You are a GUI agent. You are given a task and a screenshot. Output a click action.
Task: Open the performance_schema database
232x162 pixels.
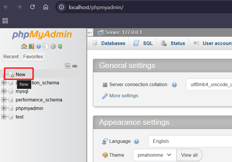pos(39,100)
